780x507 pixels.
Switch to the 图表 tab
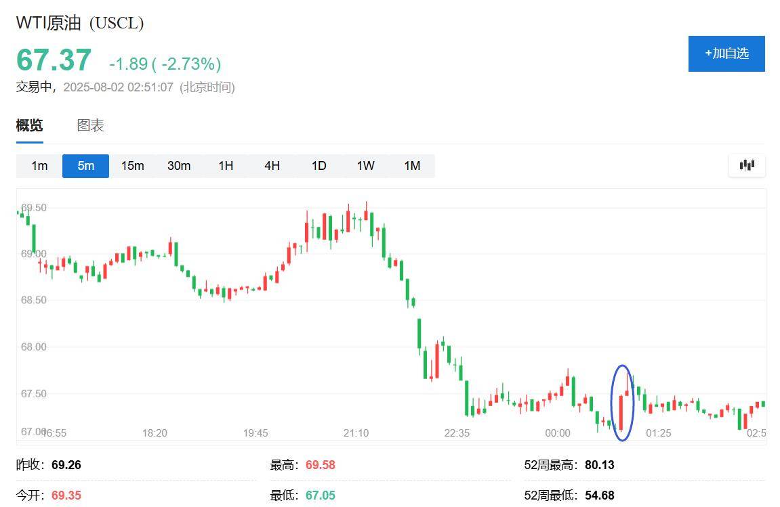(x=91, y=125)
